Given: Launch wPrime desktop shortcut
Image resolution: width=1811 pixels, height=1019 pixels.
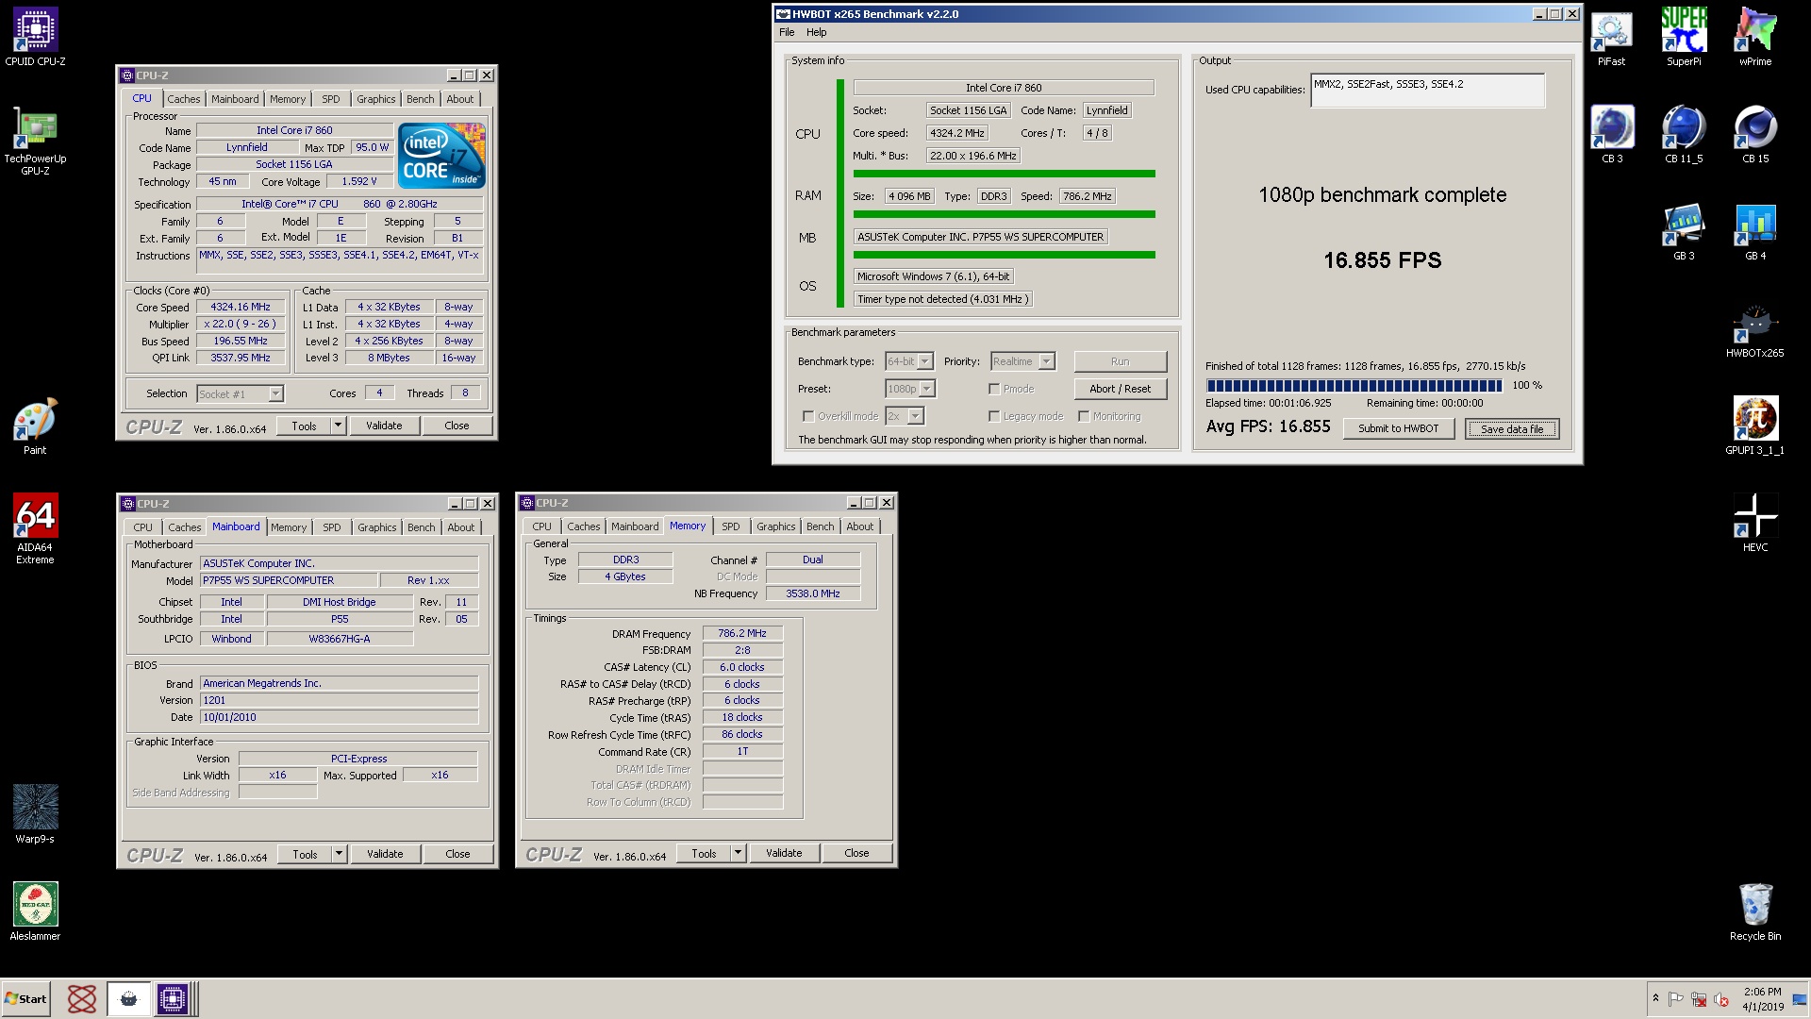Looking at the screenshot, I should coord(1755,38).
